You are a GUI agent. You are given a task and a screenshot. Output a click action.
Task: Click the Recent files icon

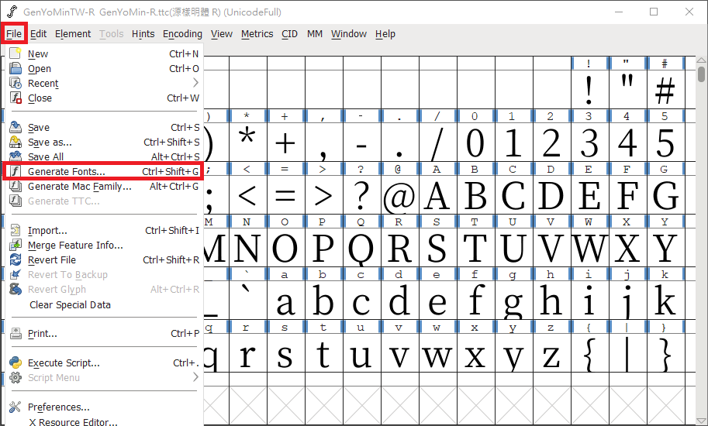pyautogui.click(x=16, y=83)
